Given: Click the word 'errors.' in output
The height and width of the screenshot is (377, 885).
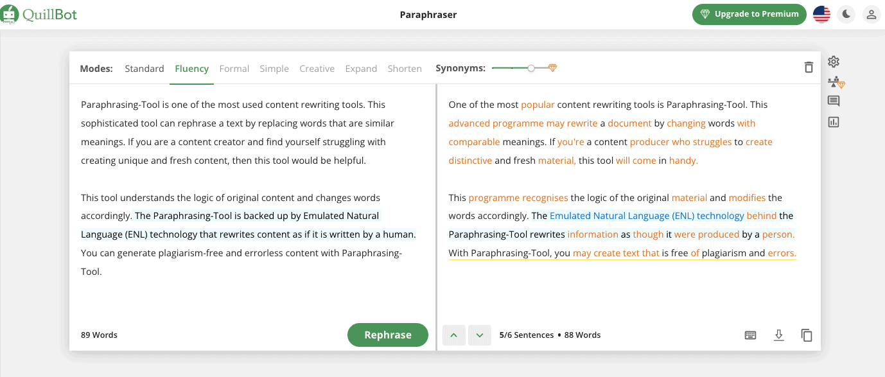Looking at the screenshot, I should 782,253.
